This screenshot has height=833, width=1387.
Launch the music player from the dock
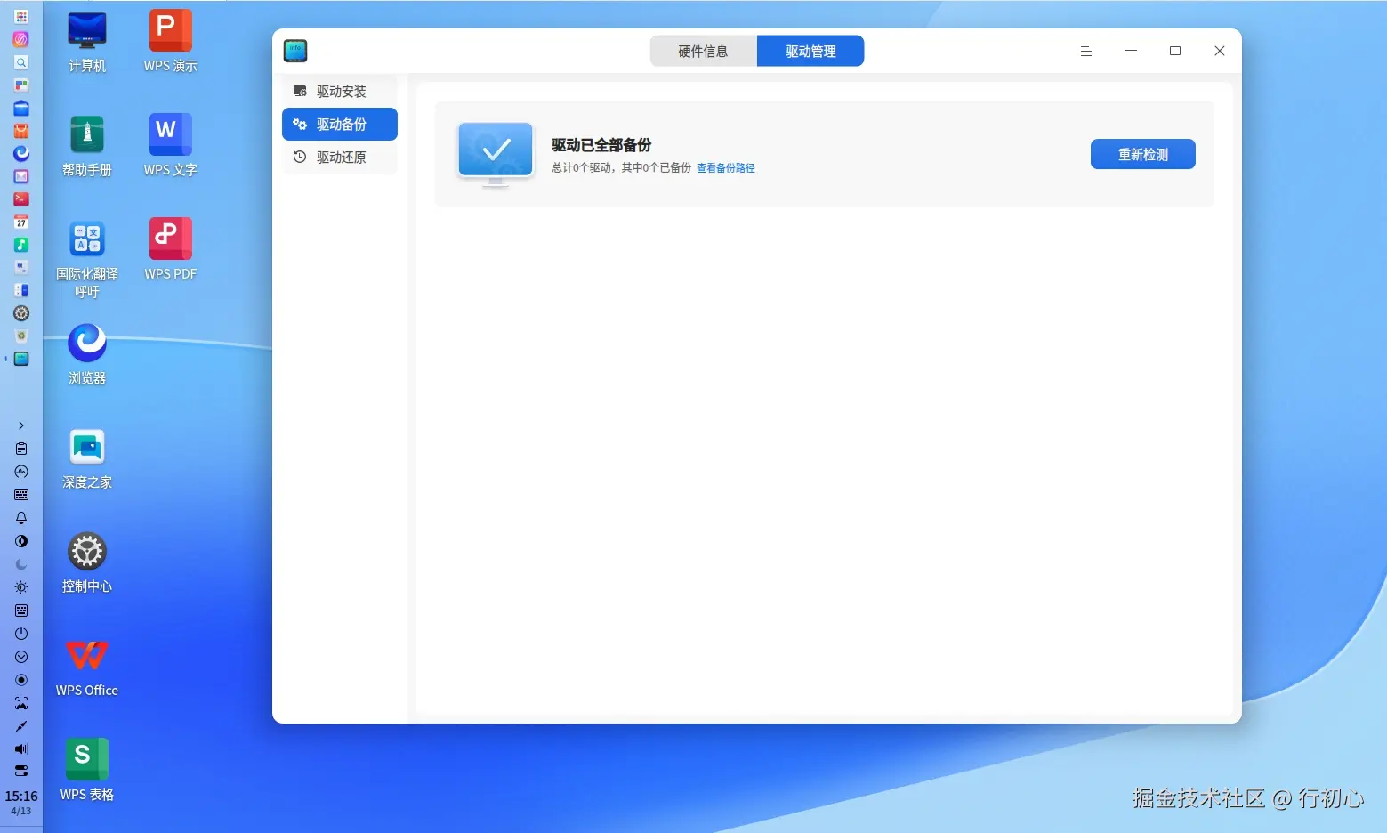(x=21, y=245)
